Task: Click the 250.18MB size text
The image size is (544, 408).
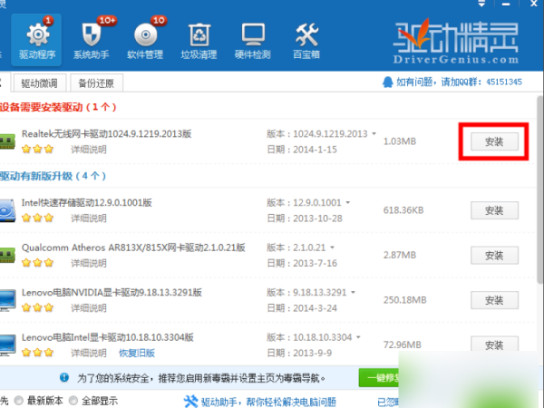Action: pos(405,300)
